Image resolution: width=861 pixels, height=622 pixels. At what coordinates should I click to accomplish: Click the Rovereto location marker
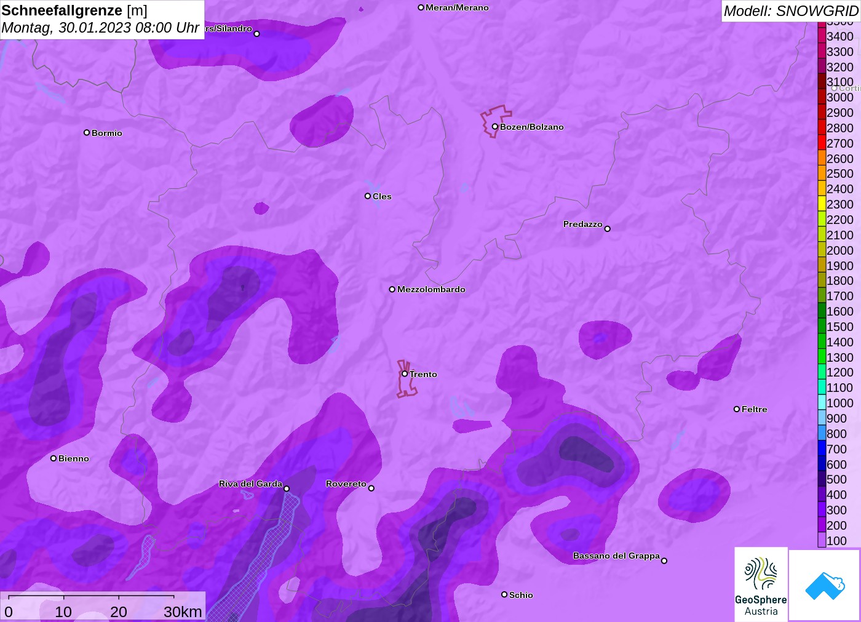tap(371, 488)
